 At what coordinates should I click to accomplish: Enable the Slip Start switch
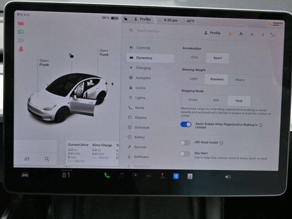185,154
